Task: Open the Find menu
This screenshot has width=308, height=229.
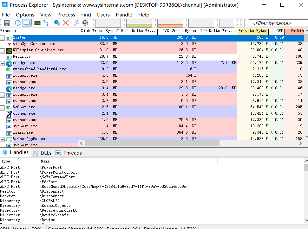Action: click(86, 15)
